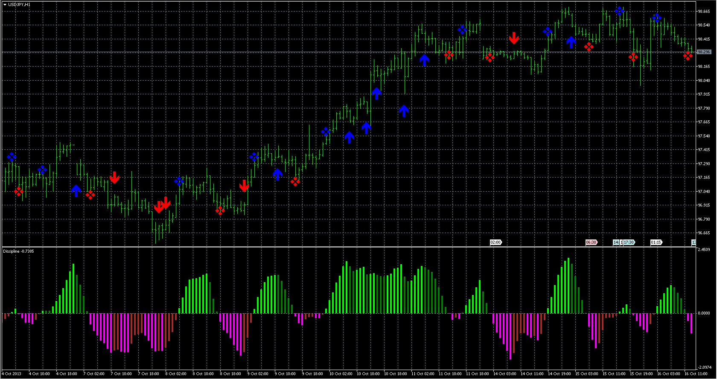Select the rightmost red diamond marker

pyautogui.click(x=688, y=56)
